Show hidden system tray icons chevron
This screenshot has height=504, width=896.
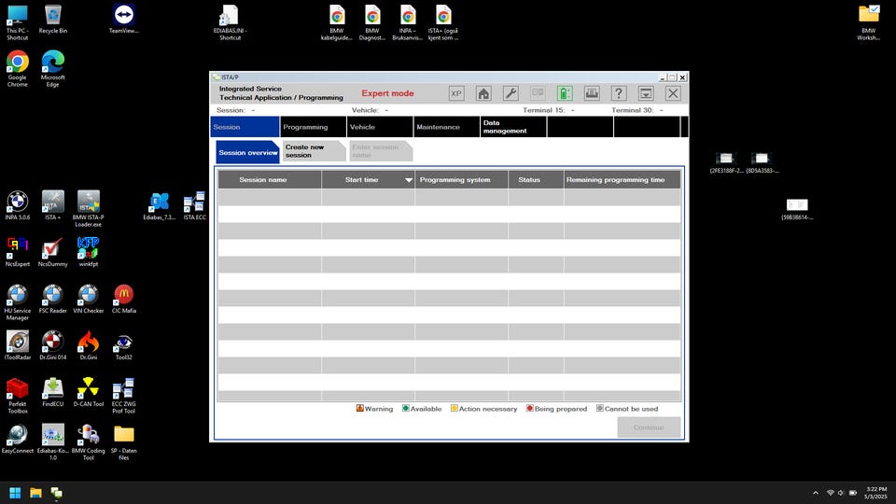[x=816, y=493]
